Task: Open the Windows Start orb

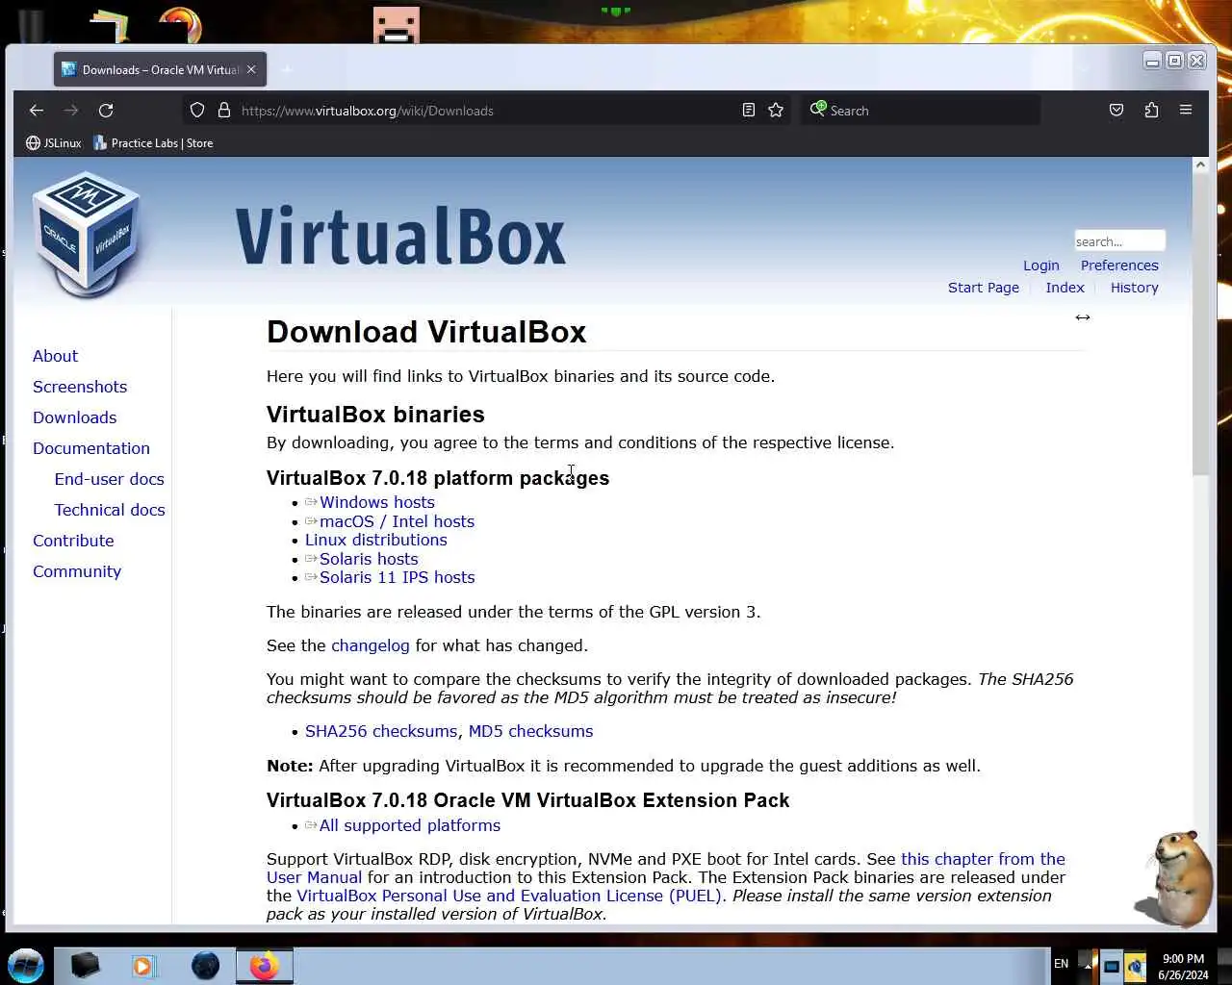Action: coord(26,965)
